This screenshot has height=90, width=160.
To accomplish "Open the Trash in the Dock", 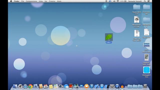I will pos(145,86).
